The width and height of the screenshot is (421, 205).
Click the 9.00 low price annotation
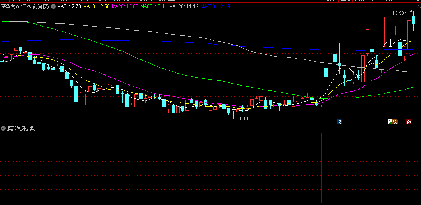[243, 119]
